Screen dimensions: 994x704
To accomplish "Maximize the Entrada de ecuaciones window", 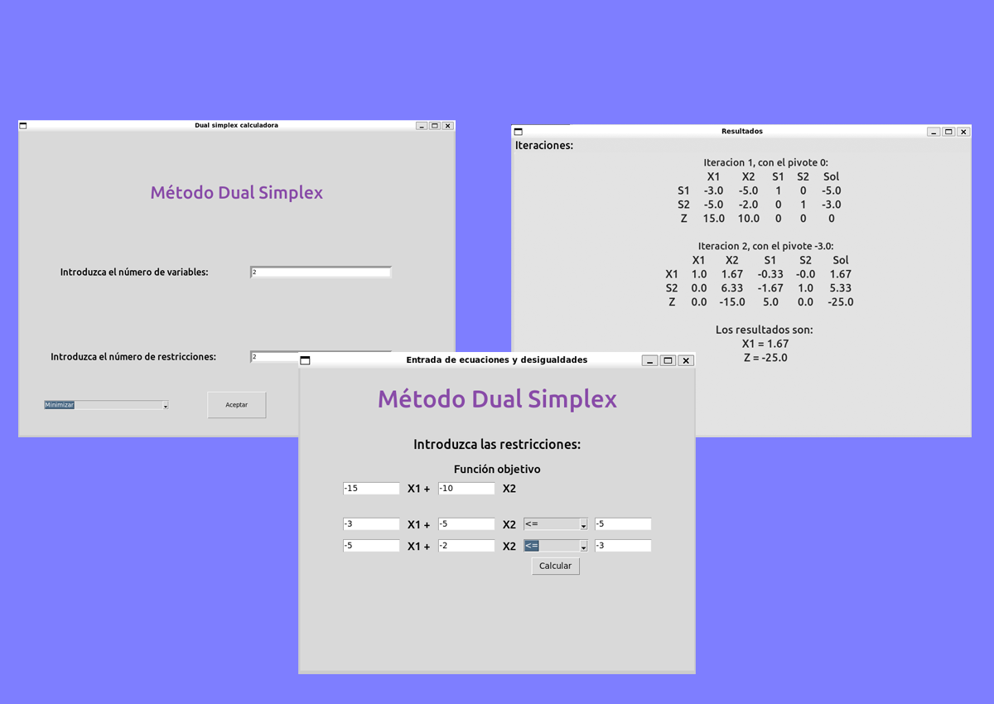I will coord(668,360).
